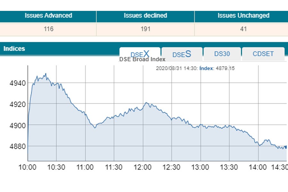Click the DSE Broad Index chart title

pyautogui.click(x=142, y=59)
